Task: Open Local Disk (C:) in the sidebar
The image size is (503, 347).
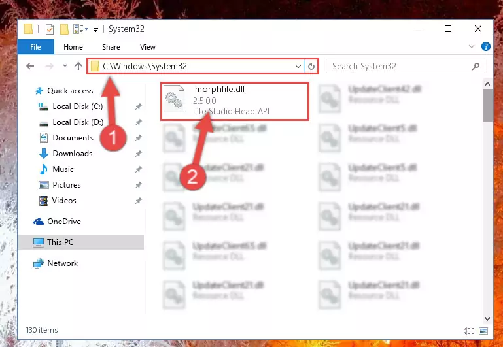Action: [78, 107]
